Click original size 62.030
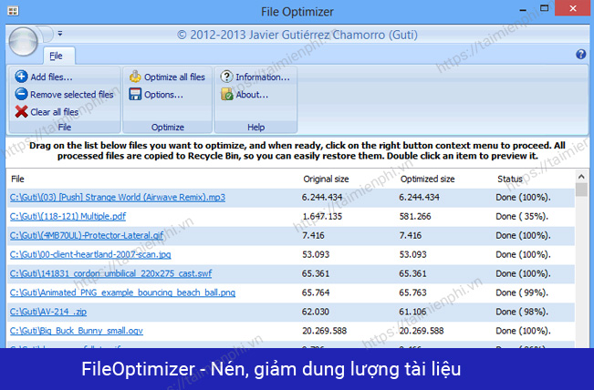Image resolution: width=594 pixels, height=390 pixels. click(316, 312)
